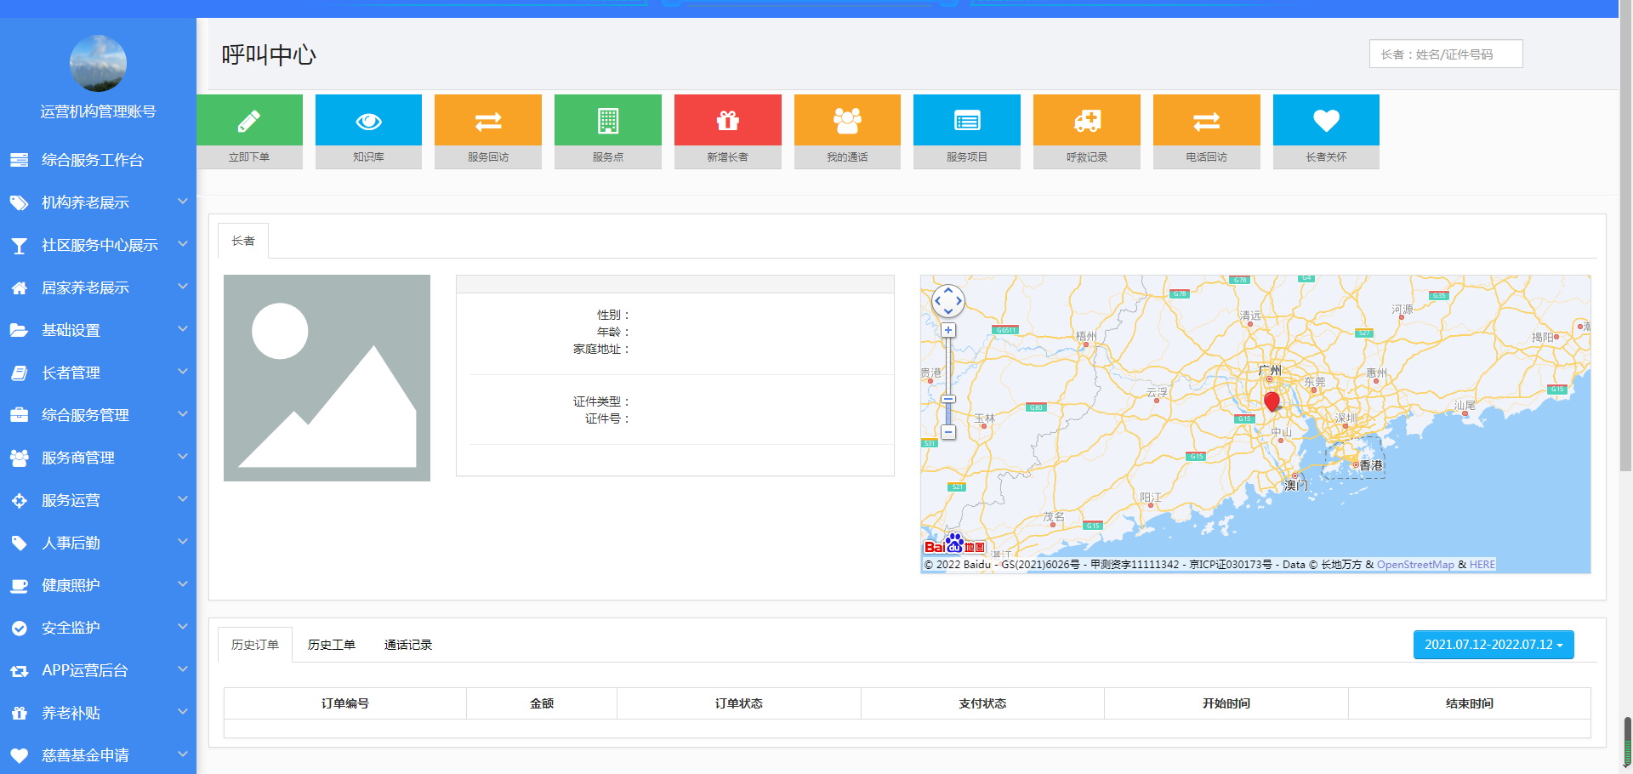
Task: Click the OpenStreetMap link on the map
Action: pos(1414,565)
